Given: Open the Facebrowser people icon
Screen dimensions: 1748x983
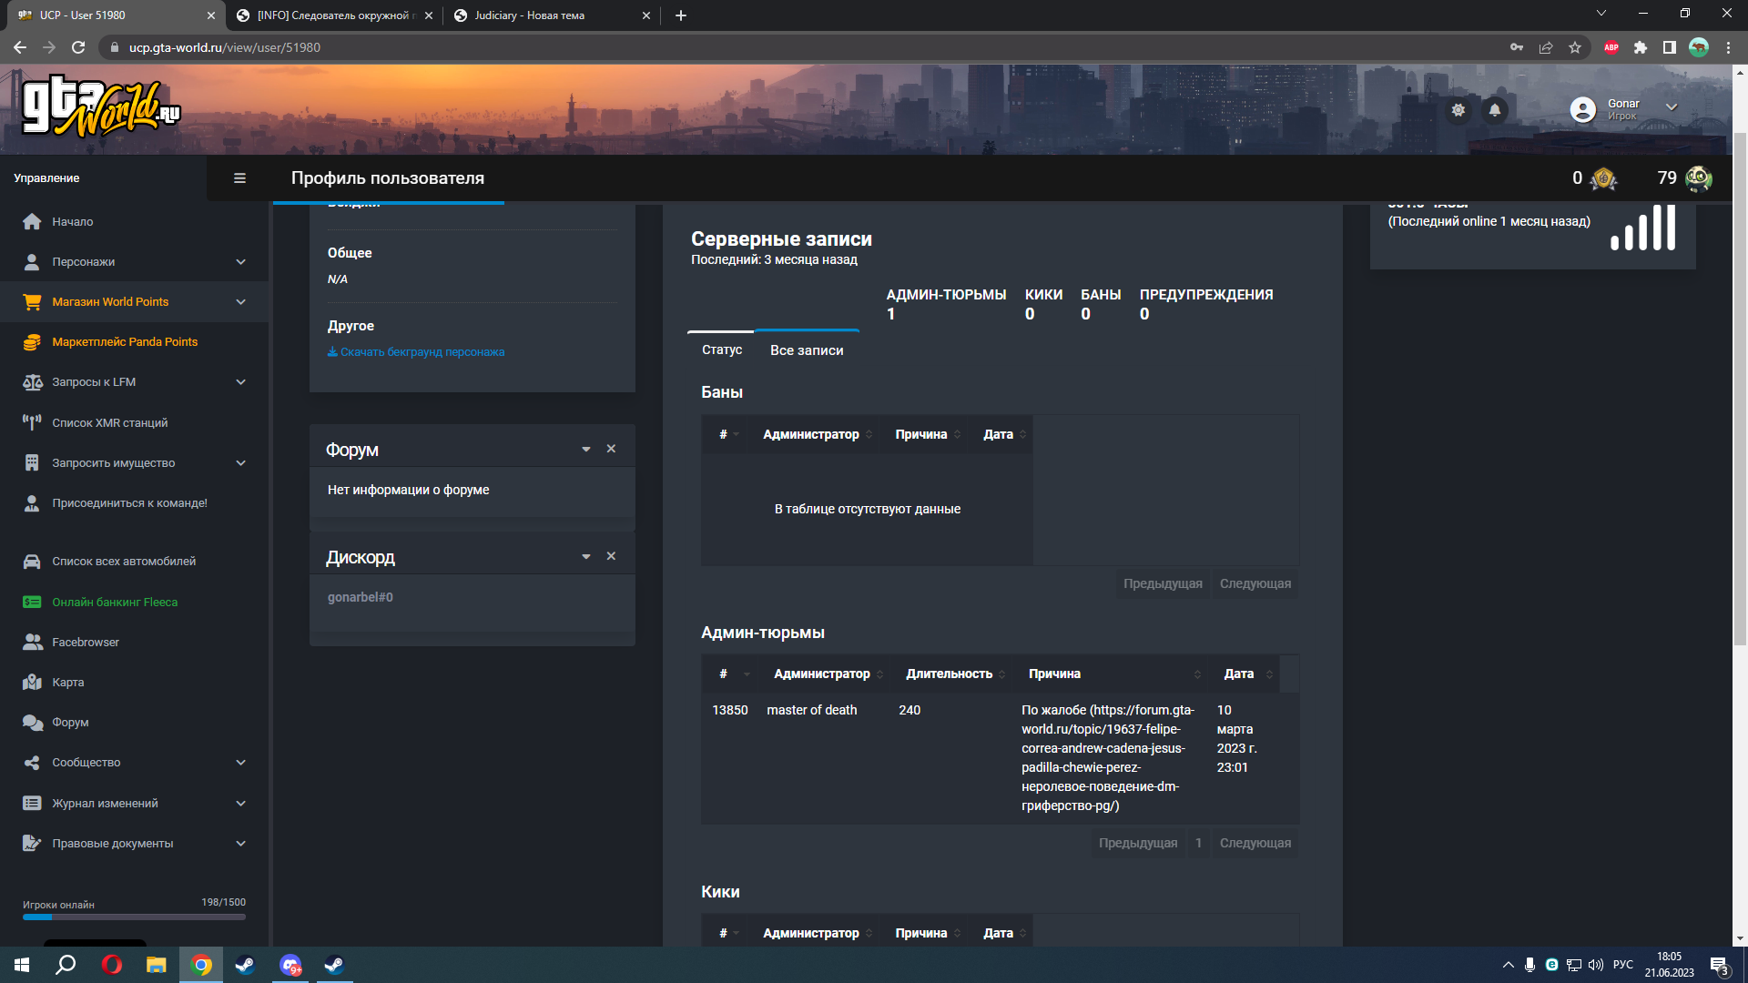Looking at the screenshot, I should click(32, 643).
